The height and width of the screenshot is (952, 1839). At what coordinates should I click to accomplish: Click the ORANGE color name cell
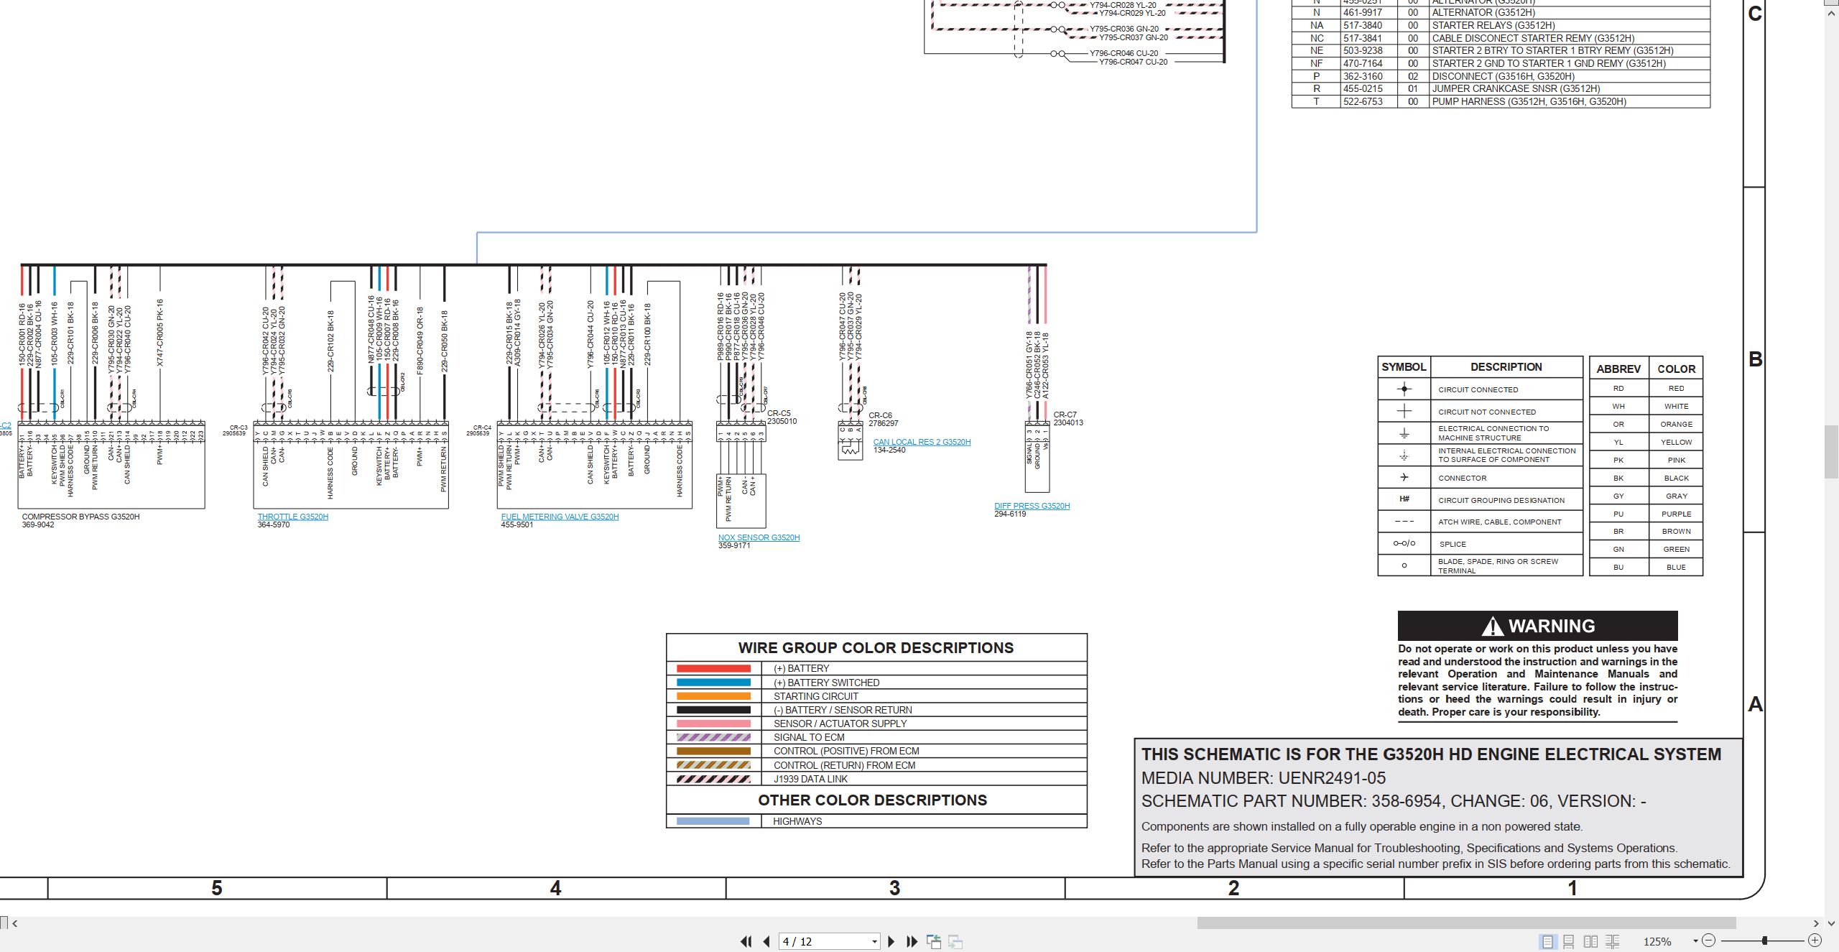tap(1676, 424)
